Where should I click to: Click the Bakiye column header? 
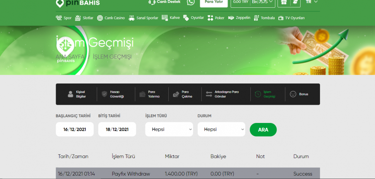click(218, 156)
